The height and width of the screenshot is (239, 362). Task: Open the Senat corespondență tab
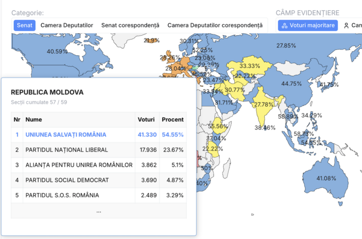tap(130, 25)
